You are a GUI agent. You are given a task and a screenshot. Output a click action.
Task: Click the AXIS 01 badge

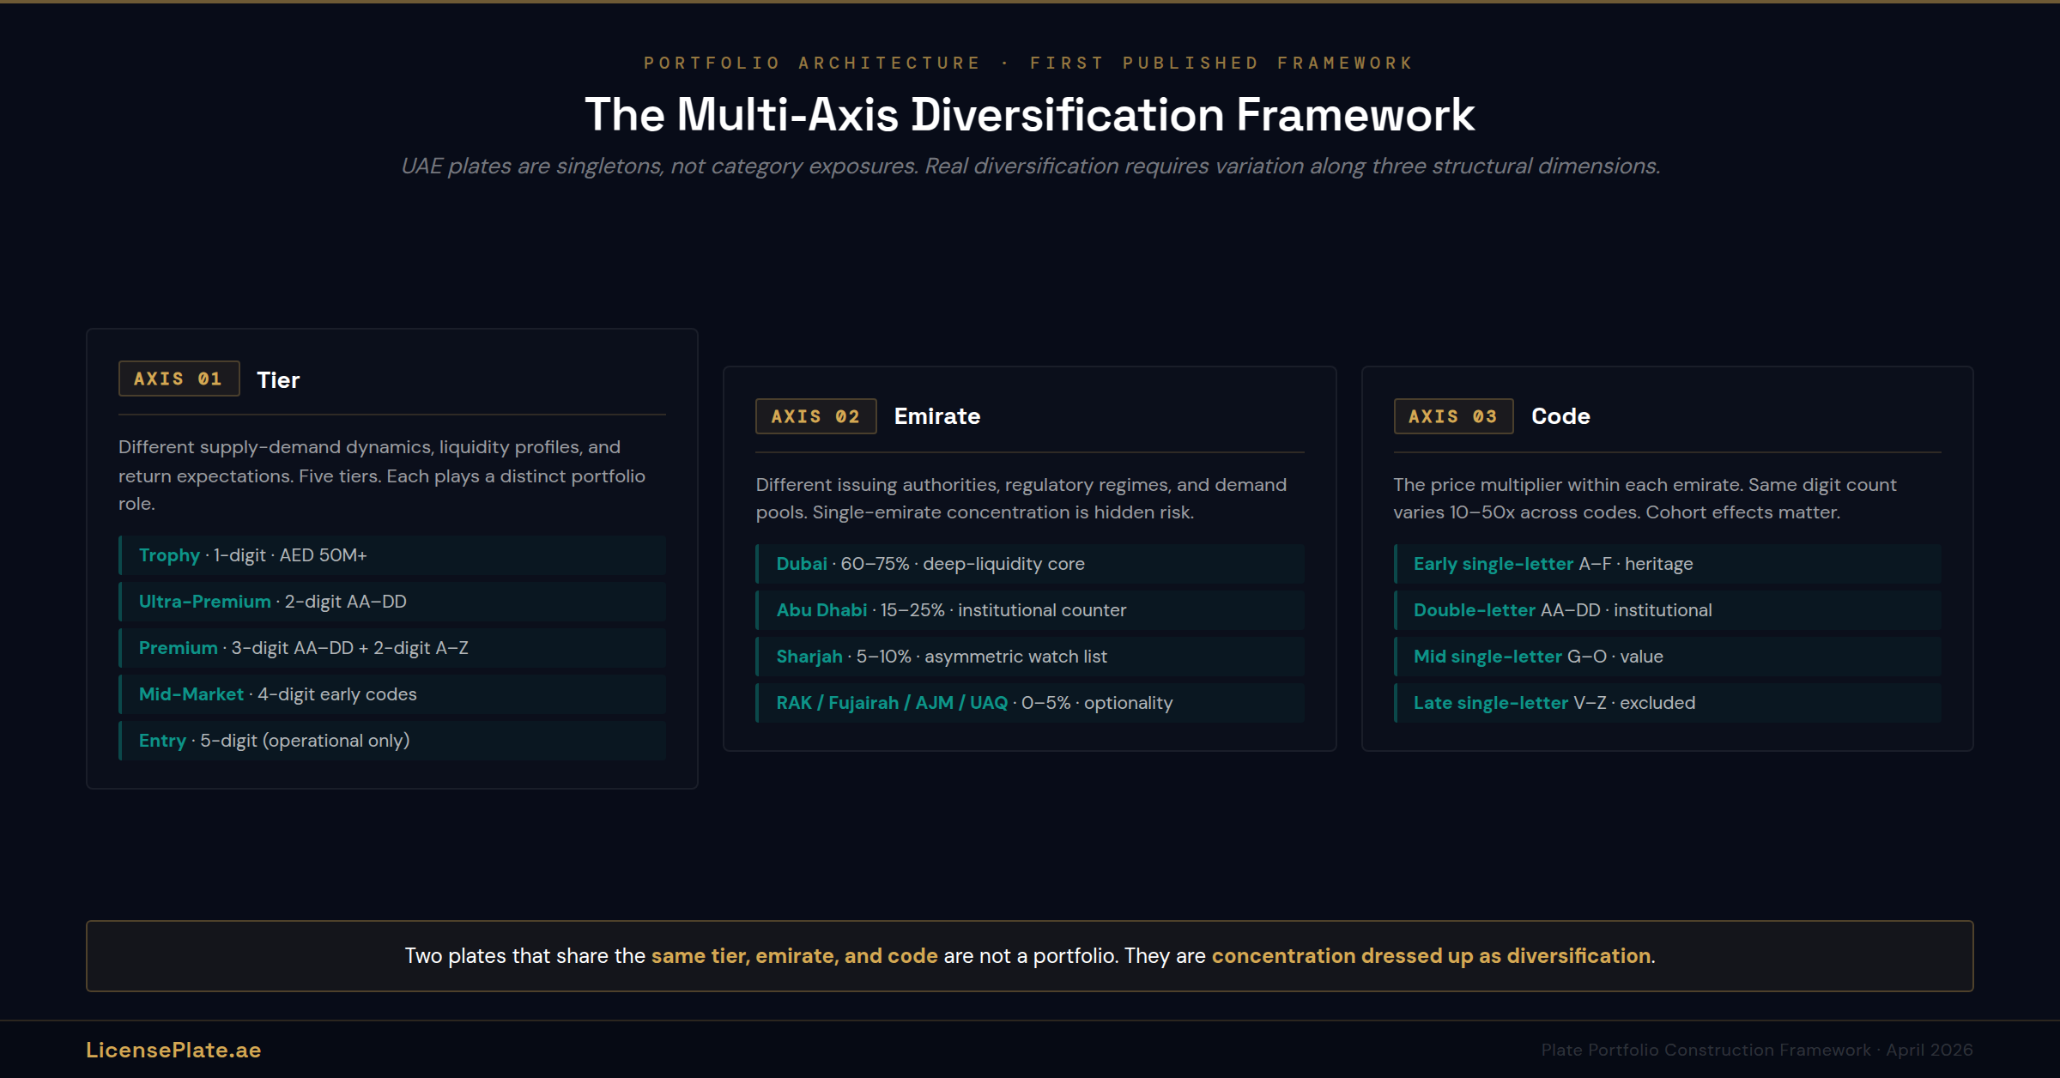179,379
